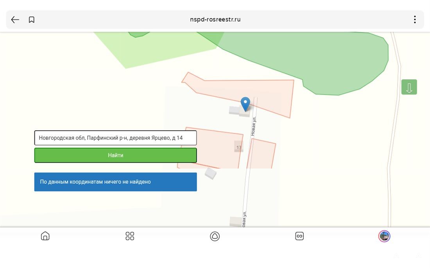Select the dark green forest polygon
The image size is (430, 268).
click(x=321, y=59)
